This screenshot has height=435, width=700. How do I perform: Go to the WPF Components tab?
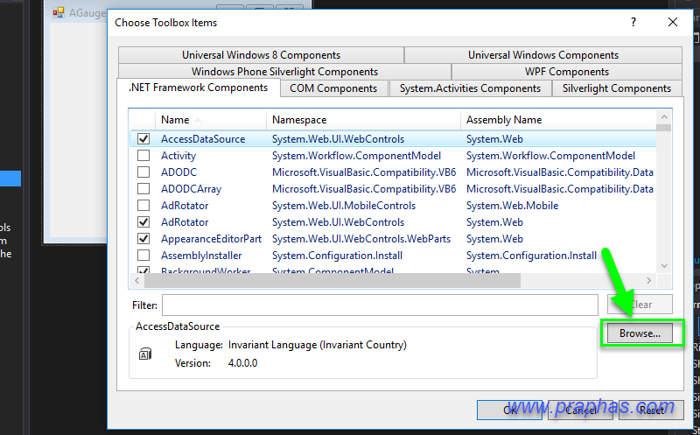pyautogui.click(x=566, y=72)
